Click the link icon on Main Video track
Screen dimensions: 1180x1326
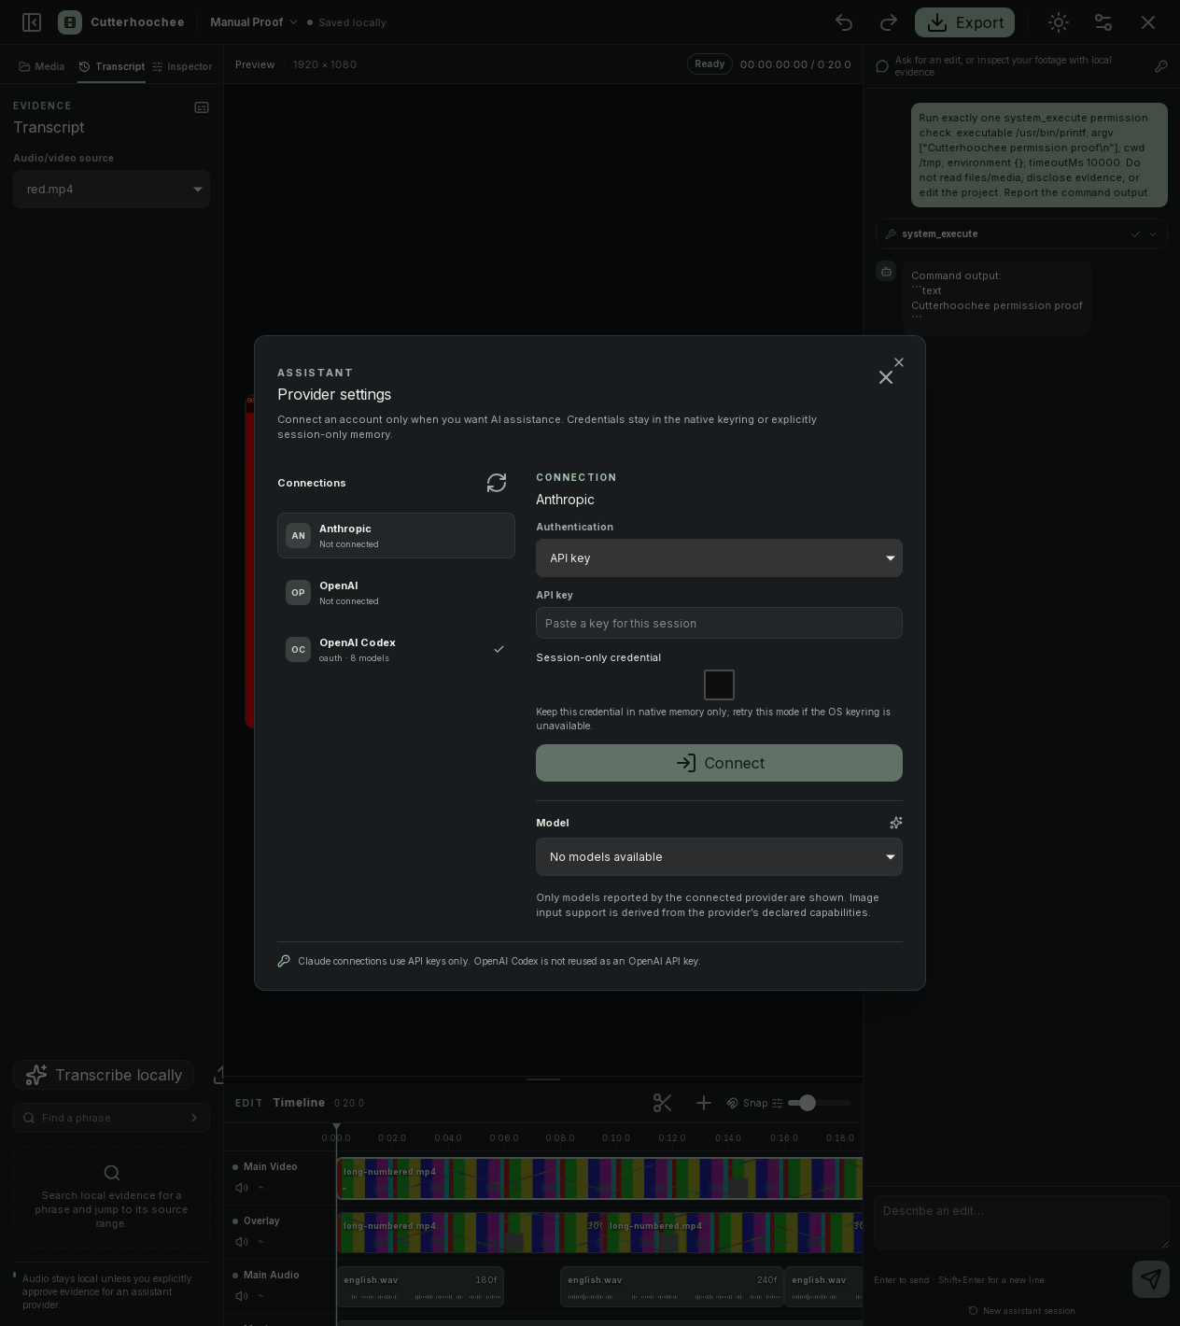tap(261, 1188)
